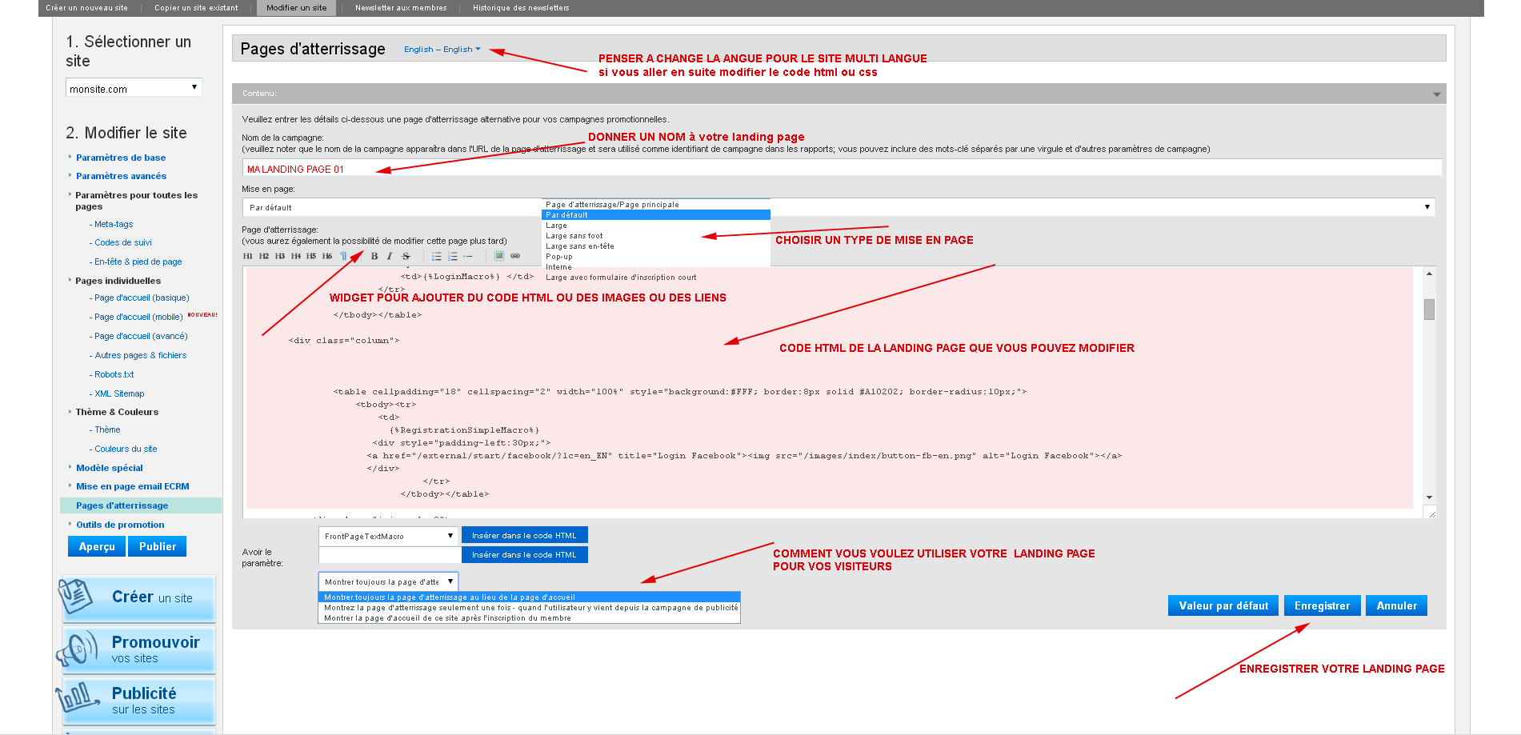The image size is (1521, 735).
Task: Open the Newsletter aux membres tab
Action: coord(401,8)
